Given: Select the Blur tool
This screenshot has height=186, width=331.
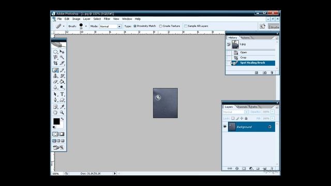Looking at the screenshot, I should coord(55,87).
